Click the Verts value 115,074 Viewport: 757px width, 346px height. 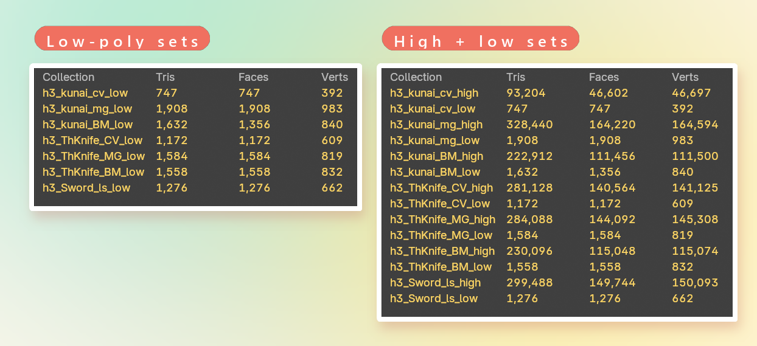(x=695, y=251)
